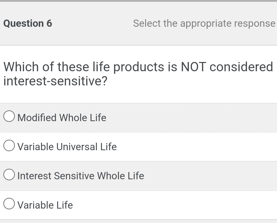Click the question text about interest-sensitive products
The height and width of the screenshot is (223, 277).
click(103, 73)
